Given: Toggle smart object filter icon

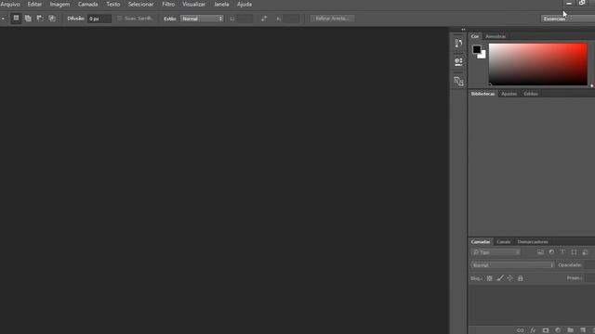Looking at the screenshot, I should coord(585,252).
